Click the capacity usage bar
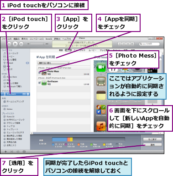Screen dimensions: 173x176 click(x=89, y=139)
